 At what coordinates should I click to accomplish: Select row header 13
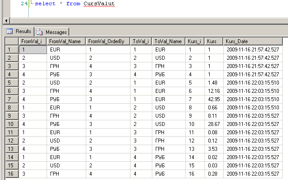(12, 149)
